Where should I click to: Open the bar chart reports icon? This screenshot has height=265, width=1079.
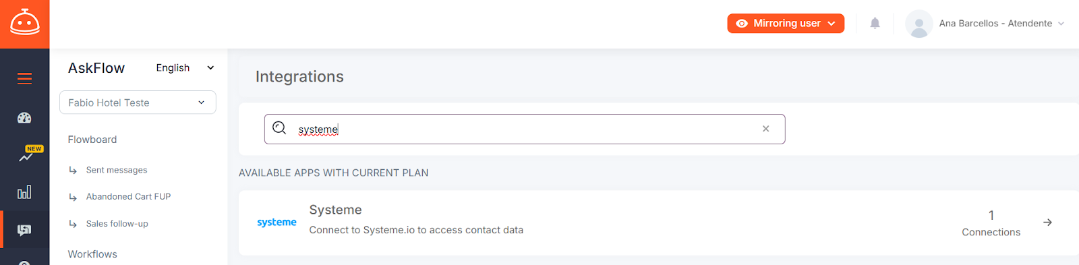[24, 192]
